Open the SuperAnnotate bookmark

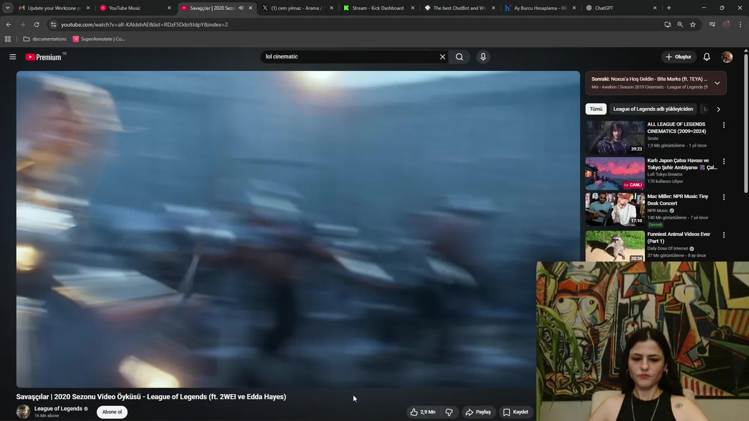(99, 39)
